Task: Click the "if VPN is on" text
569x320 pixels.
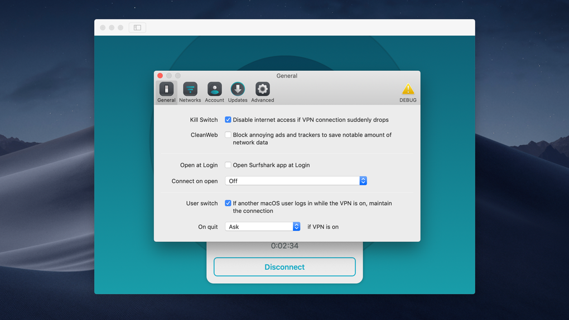Action: tap(323, 227)
